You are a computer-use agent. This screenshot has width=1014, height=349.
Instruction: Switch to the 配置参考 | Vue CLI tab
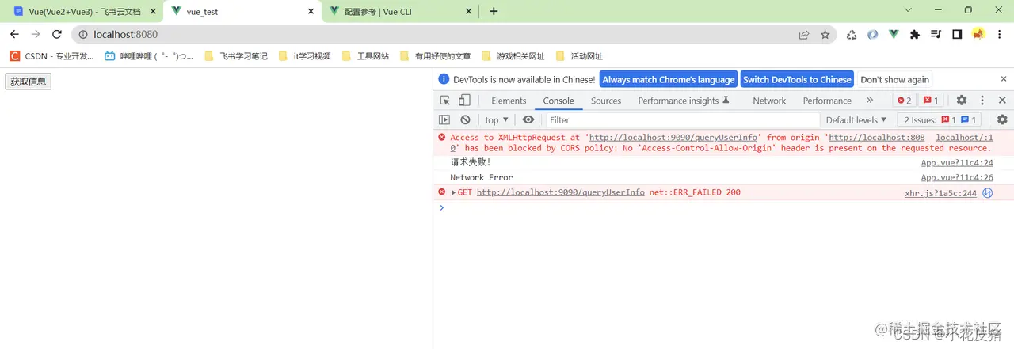(x=399, y=12)
